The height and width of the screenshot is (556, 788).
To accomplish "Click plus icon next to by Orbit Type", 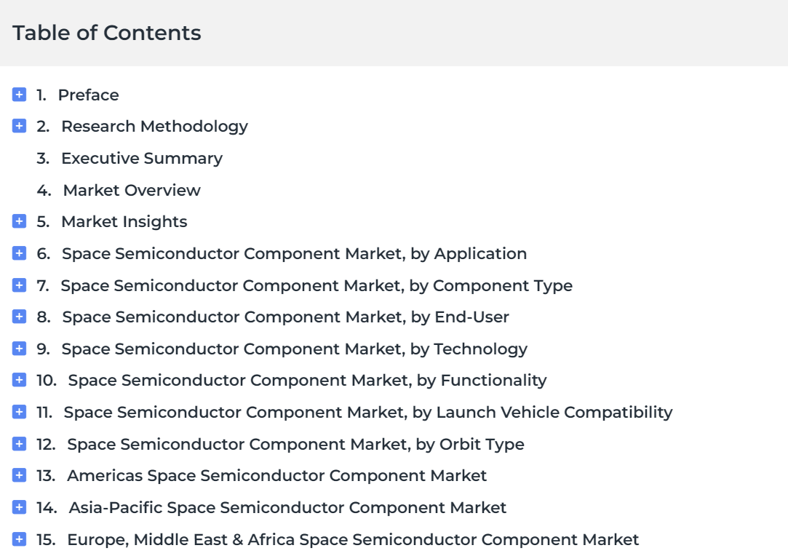I will 19,444.
